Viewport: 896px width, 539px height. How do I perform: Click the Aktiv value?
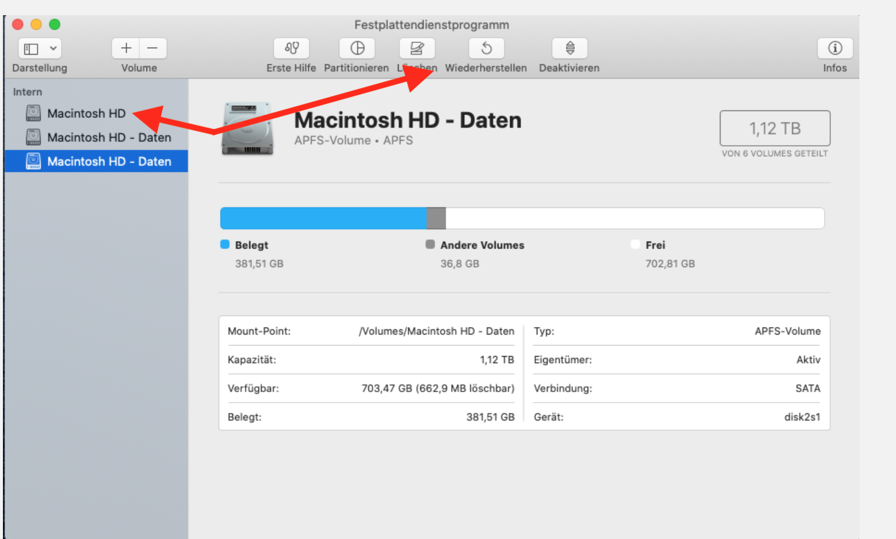pos(808,360)
